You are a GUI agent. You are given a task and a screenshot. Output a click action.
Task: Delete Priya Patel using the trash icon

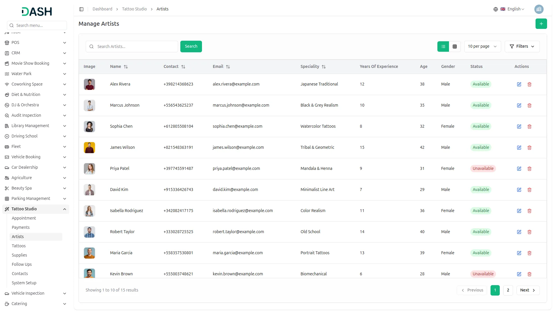pos(529,169)
